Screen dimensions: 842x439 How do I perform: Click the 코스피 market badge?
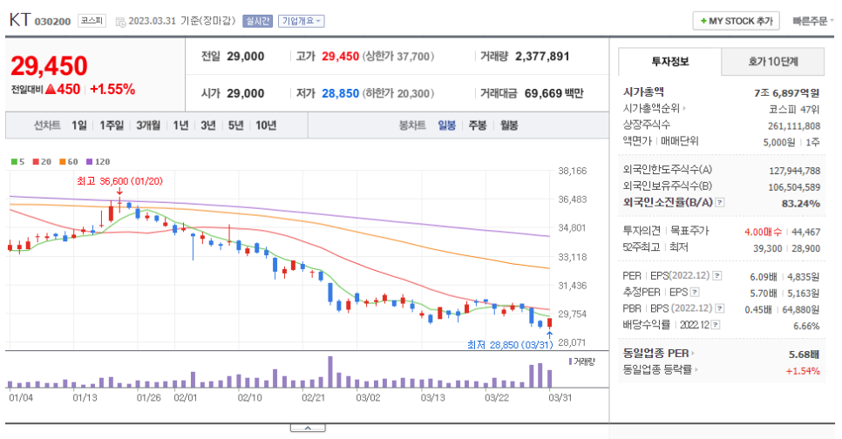tap(92, 21)
